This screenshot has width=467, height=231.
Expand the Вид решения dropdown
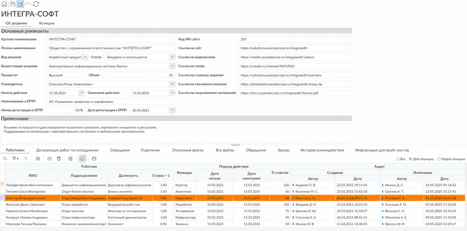click(85, 57)
